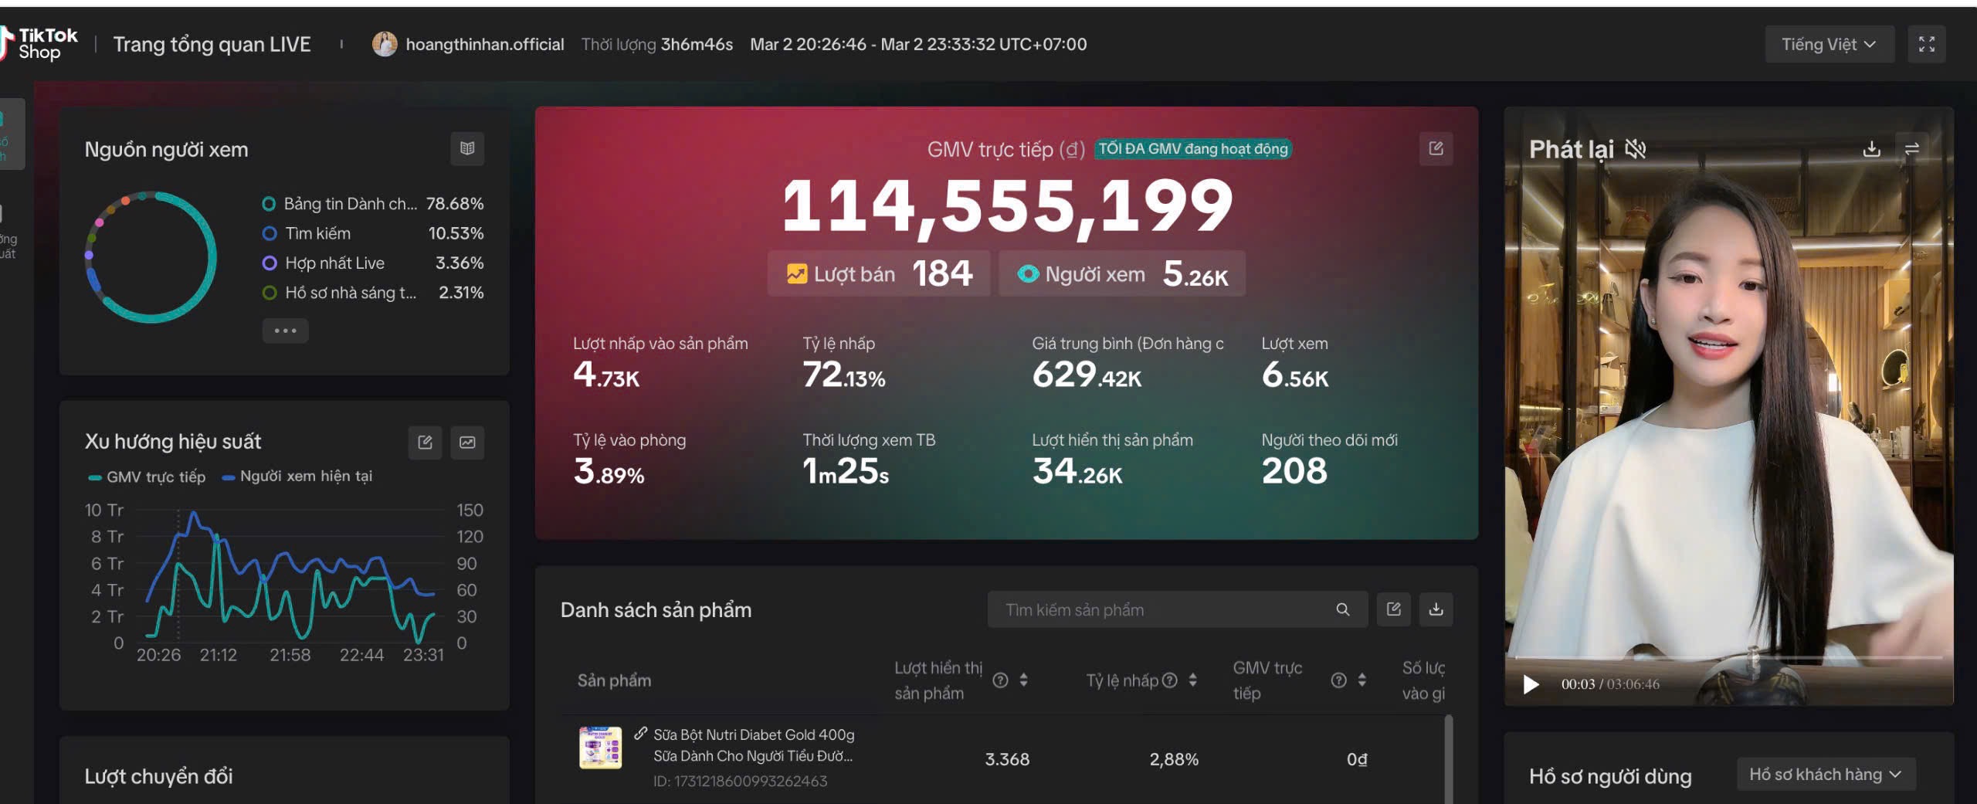1977x804 pixels.
Task: Expand Hồ sơ khách hàng dropdown
Action: point(1826,775)
